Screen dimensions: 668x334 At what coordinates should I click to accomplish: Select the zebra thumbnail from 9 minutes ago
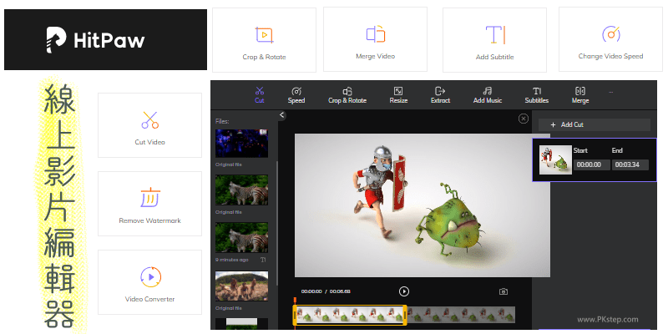241,237
